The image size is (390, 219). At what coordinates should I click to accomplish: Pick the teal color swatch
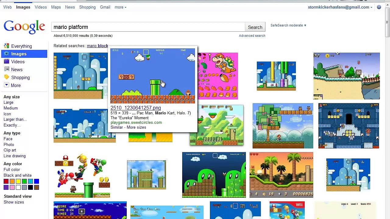pos(30,181)
